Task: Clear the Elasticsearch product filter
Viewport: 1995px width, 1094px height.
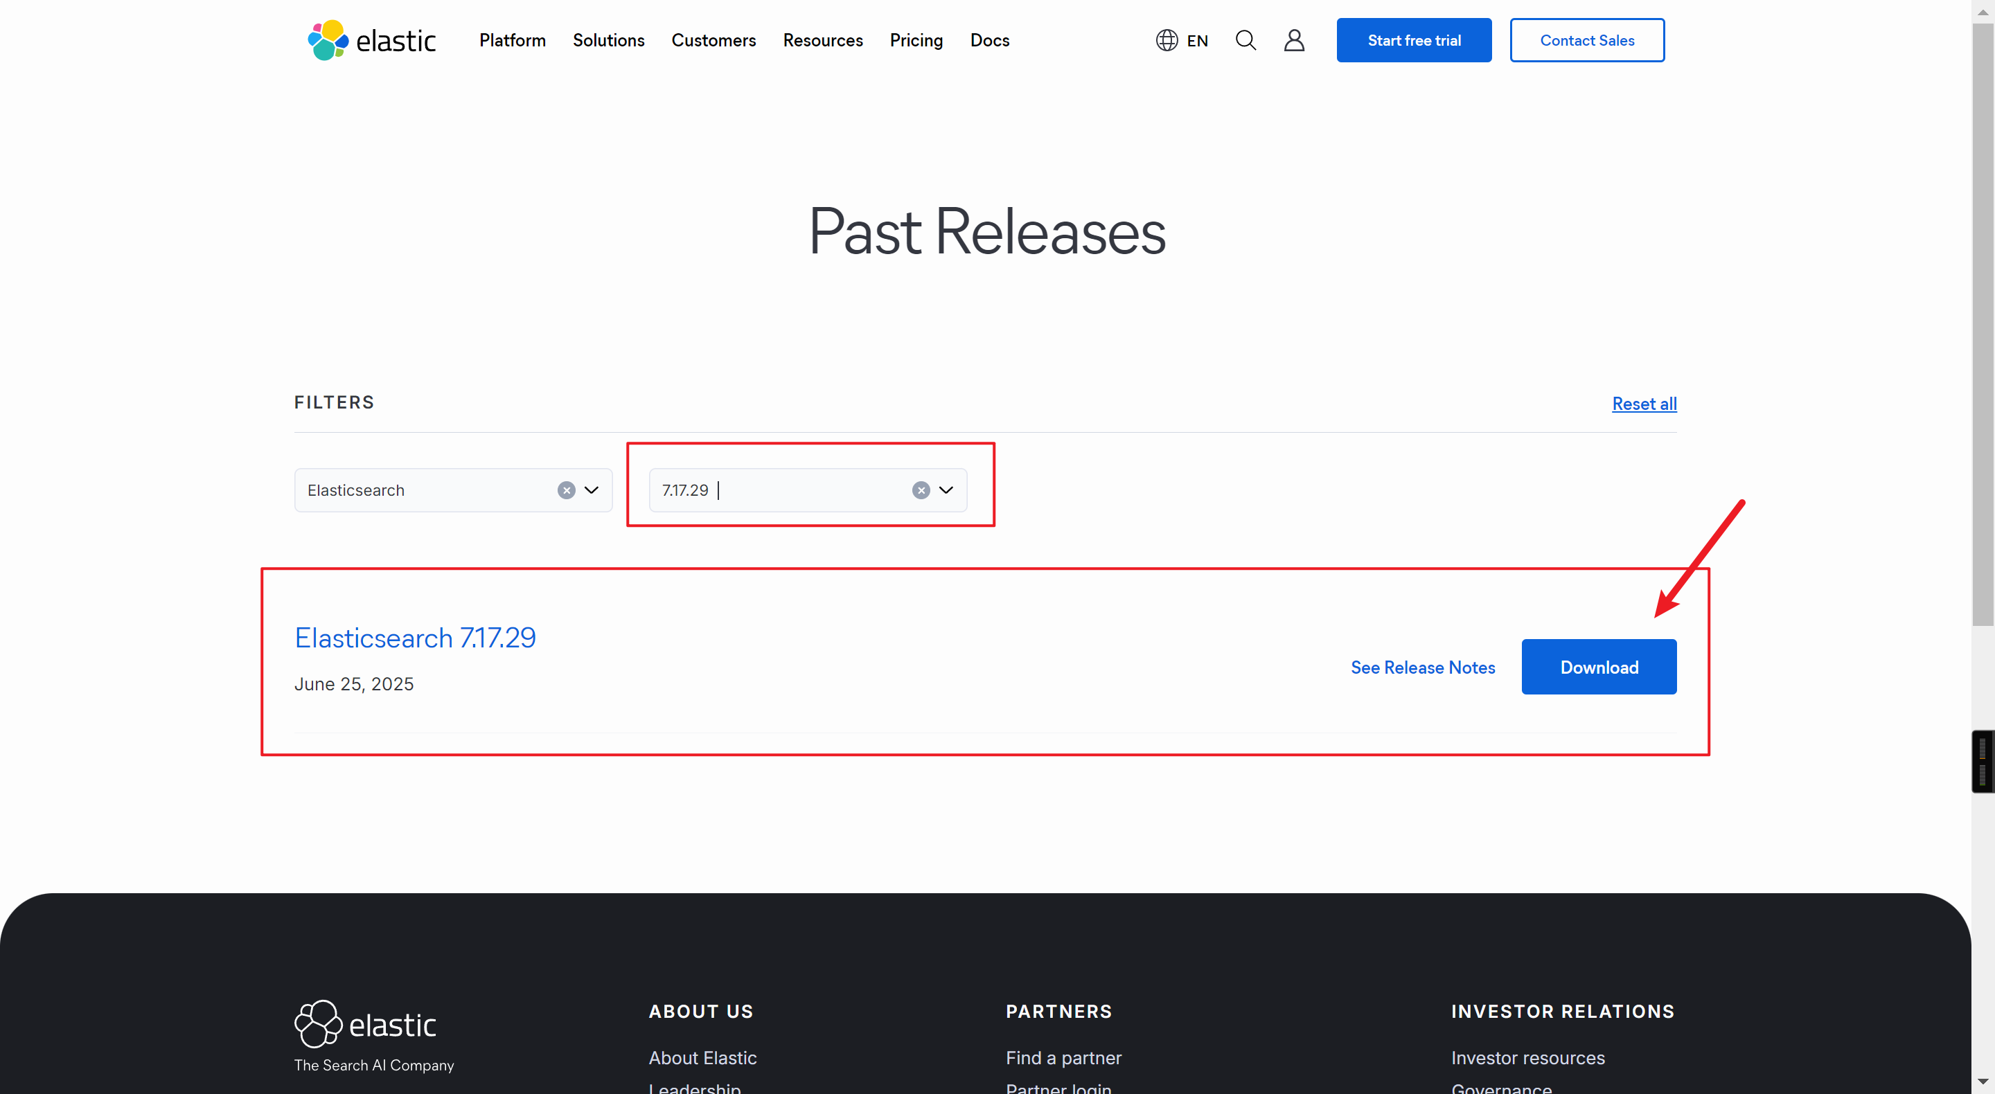Action: 566,490
